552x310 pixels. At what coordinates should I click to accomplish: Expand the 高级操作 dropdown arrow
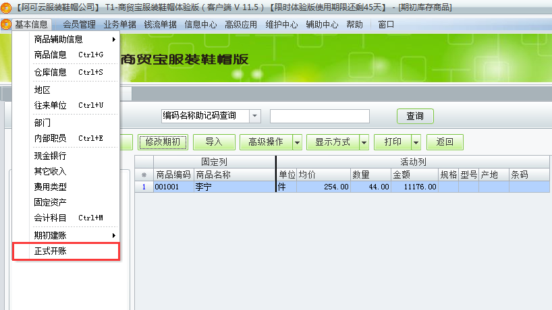click(x=297, y=142)
